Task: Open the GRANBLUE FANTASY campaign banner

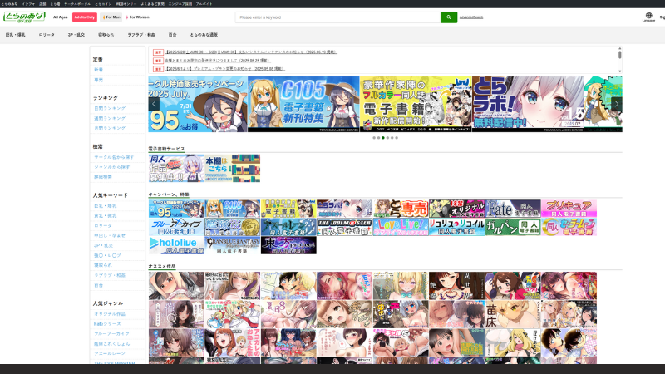Action: [x=233, y=245]
